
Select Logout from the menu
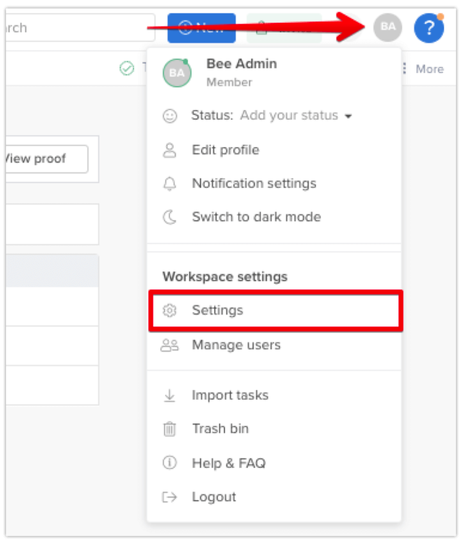[214, 496]
